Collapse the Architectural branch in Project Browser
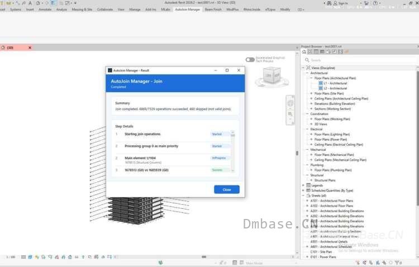Screen dimensions: 419x267 (307, 73)
